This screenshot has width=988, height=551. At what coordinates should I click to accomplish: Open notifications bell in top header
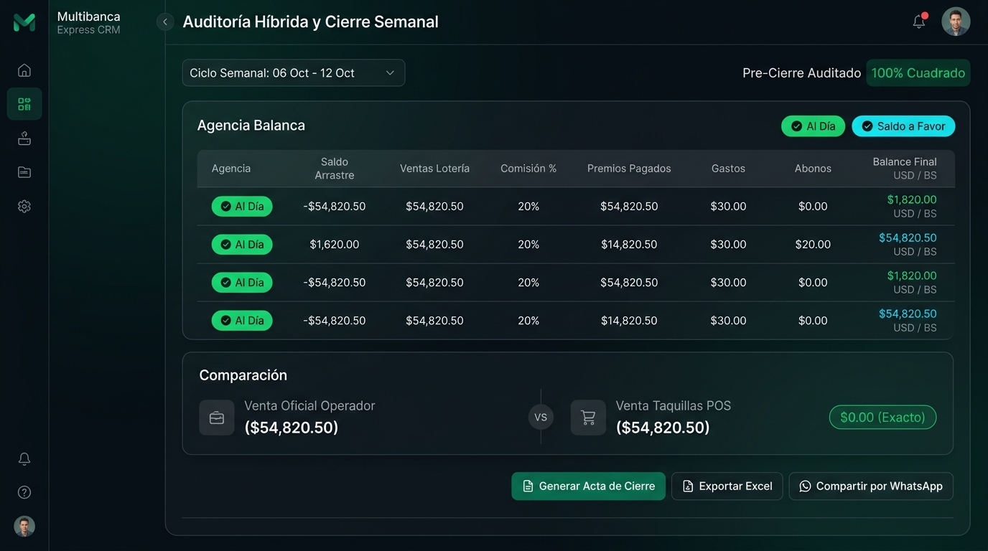tap(919, 22)
